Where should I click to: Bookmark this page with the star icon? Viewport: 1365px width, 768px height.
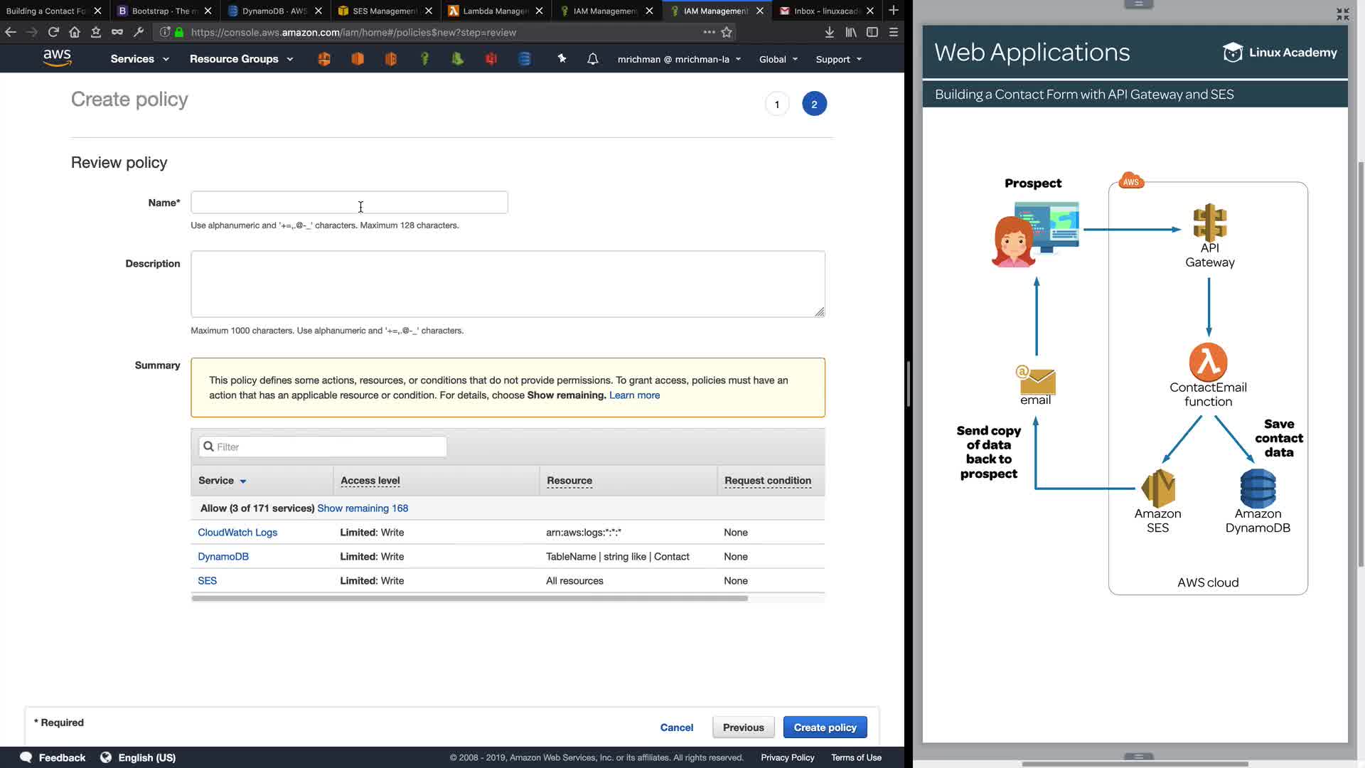tap(727, 32)
